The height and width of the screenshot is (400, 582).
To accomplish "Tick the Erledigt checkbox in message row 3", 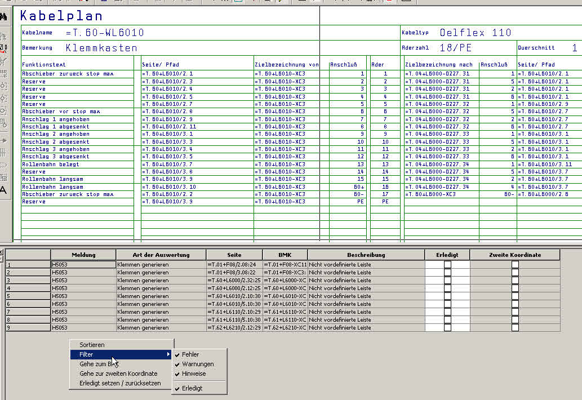I will 447,280.
